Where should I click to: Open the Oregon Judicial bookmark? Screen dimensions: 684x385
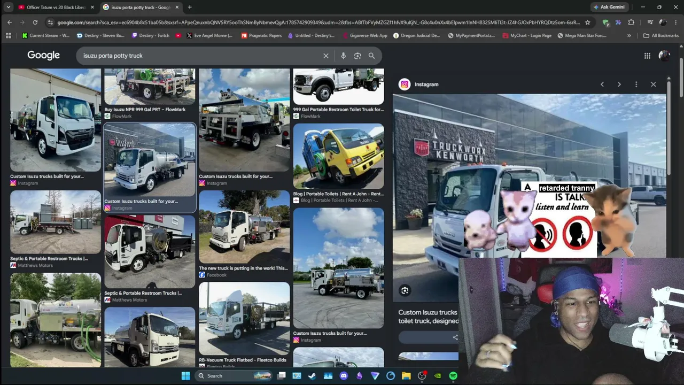click(x=416, y=36)
